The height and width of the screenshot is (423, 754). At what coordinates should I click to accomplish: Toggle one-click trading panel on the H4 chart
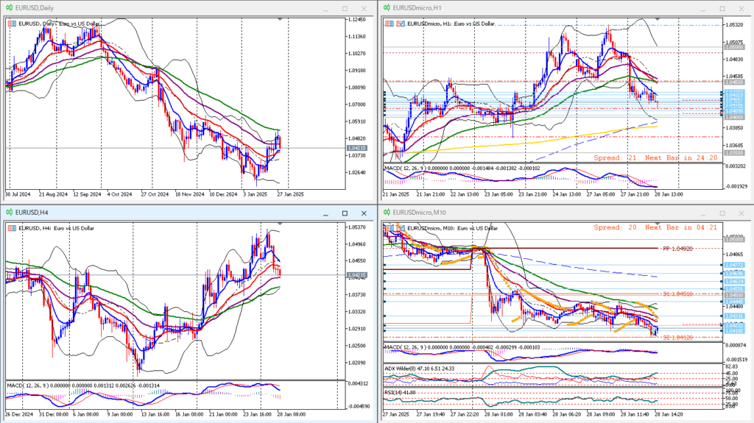point(12,228)
